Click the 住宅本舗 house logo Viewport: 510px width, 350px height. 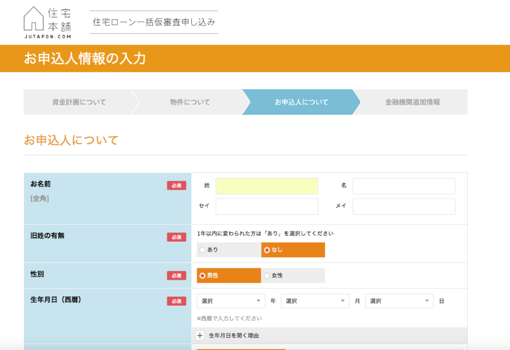coord(47,22)
